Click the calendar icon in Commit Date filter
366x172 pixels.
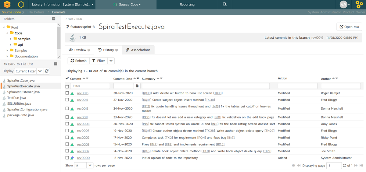pos(137,86)
